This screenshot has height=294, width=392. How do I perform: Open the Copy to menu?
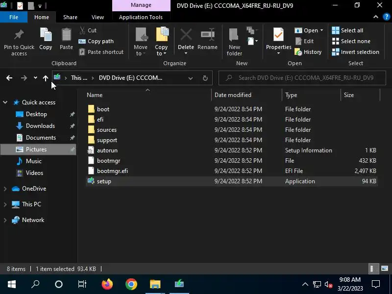[x=161, y=42]
